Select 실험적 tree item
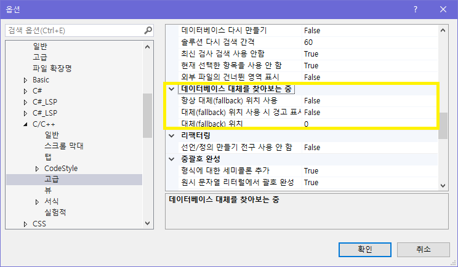Viewport: 458px width, 267px height. 55,213
